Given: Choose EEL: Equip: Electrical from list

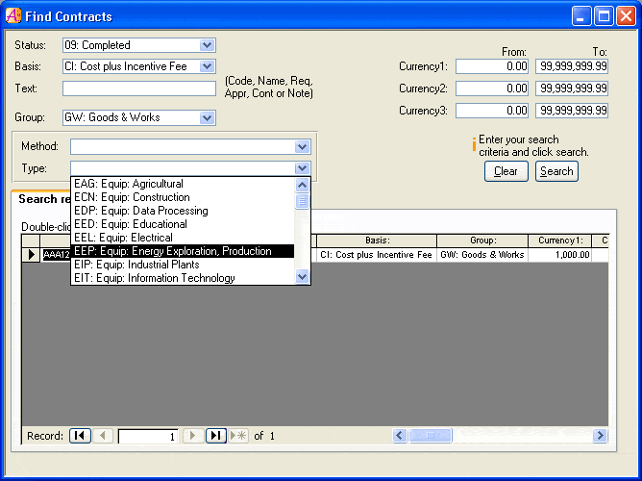Looking at the screenshot, I should tap(183, 238).
